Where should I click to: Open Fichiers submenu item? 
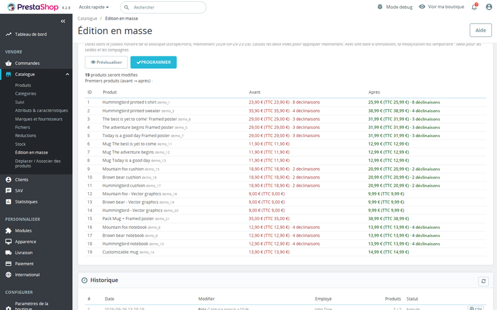tap(22, 127)
